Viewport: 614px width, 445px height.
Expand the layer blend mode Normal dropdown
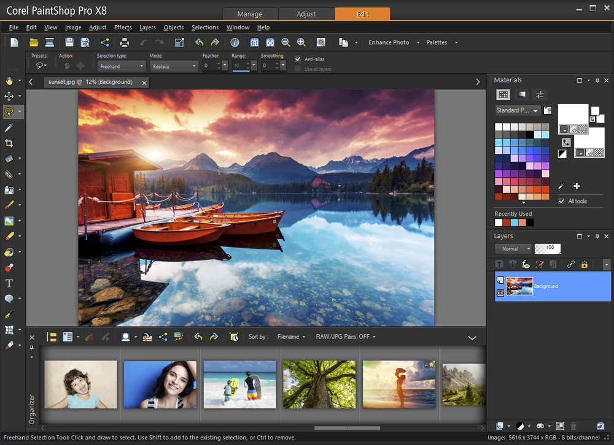(513, 249)
